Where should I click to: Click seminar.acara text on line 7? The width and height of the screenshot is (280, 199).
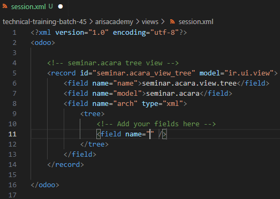[173, 94]
